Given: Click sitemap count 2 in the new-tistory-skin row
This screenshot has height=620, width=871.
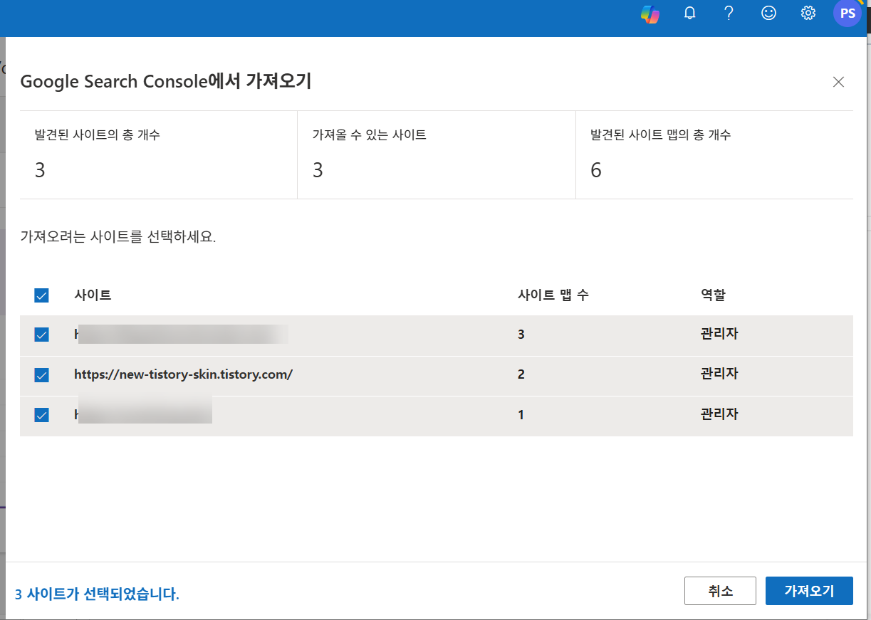Looking at the screenshot, I should point(521,374).
